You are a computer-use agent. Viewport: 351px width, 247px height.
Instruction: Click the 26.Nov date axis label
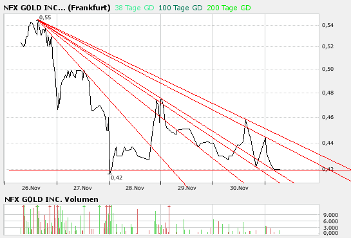click(31, 188)
